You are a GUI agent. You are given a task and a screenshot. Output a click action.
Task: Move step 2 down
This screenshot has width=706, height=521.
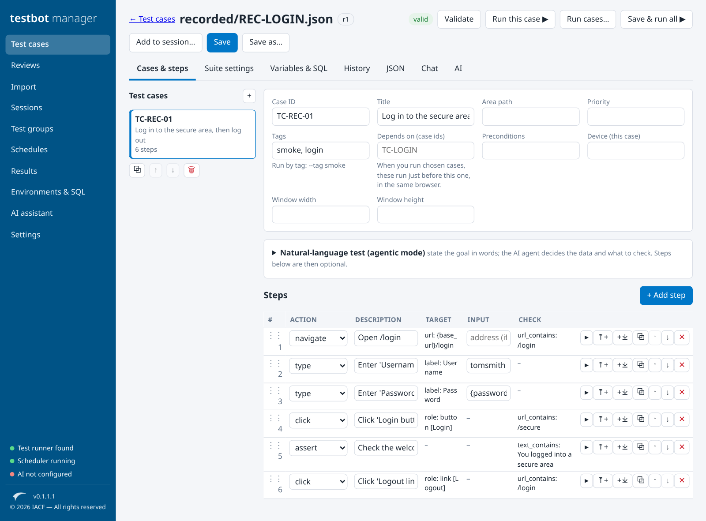click(x=668, y=365)
